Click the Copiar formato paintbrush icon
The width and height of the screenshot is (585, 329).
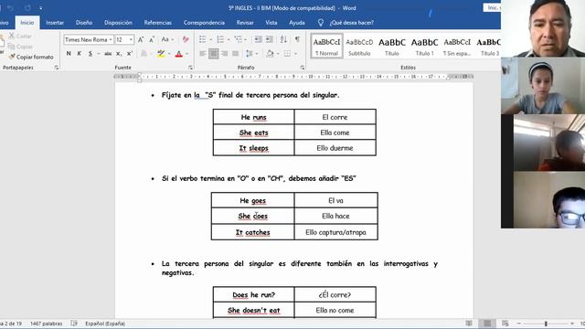(12, 57)
